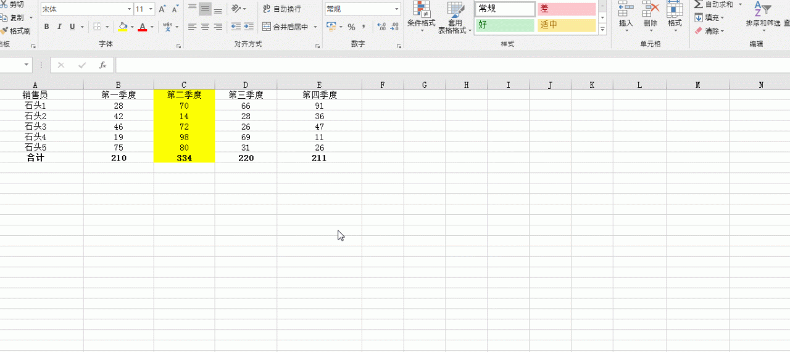Apply the 适中 (neutral) cell style
790x352 pixels.
coord(567,25)
